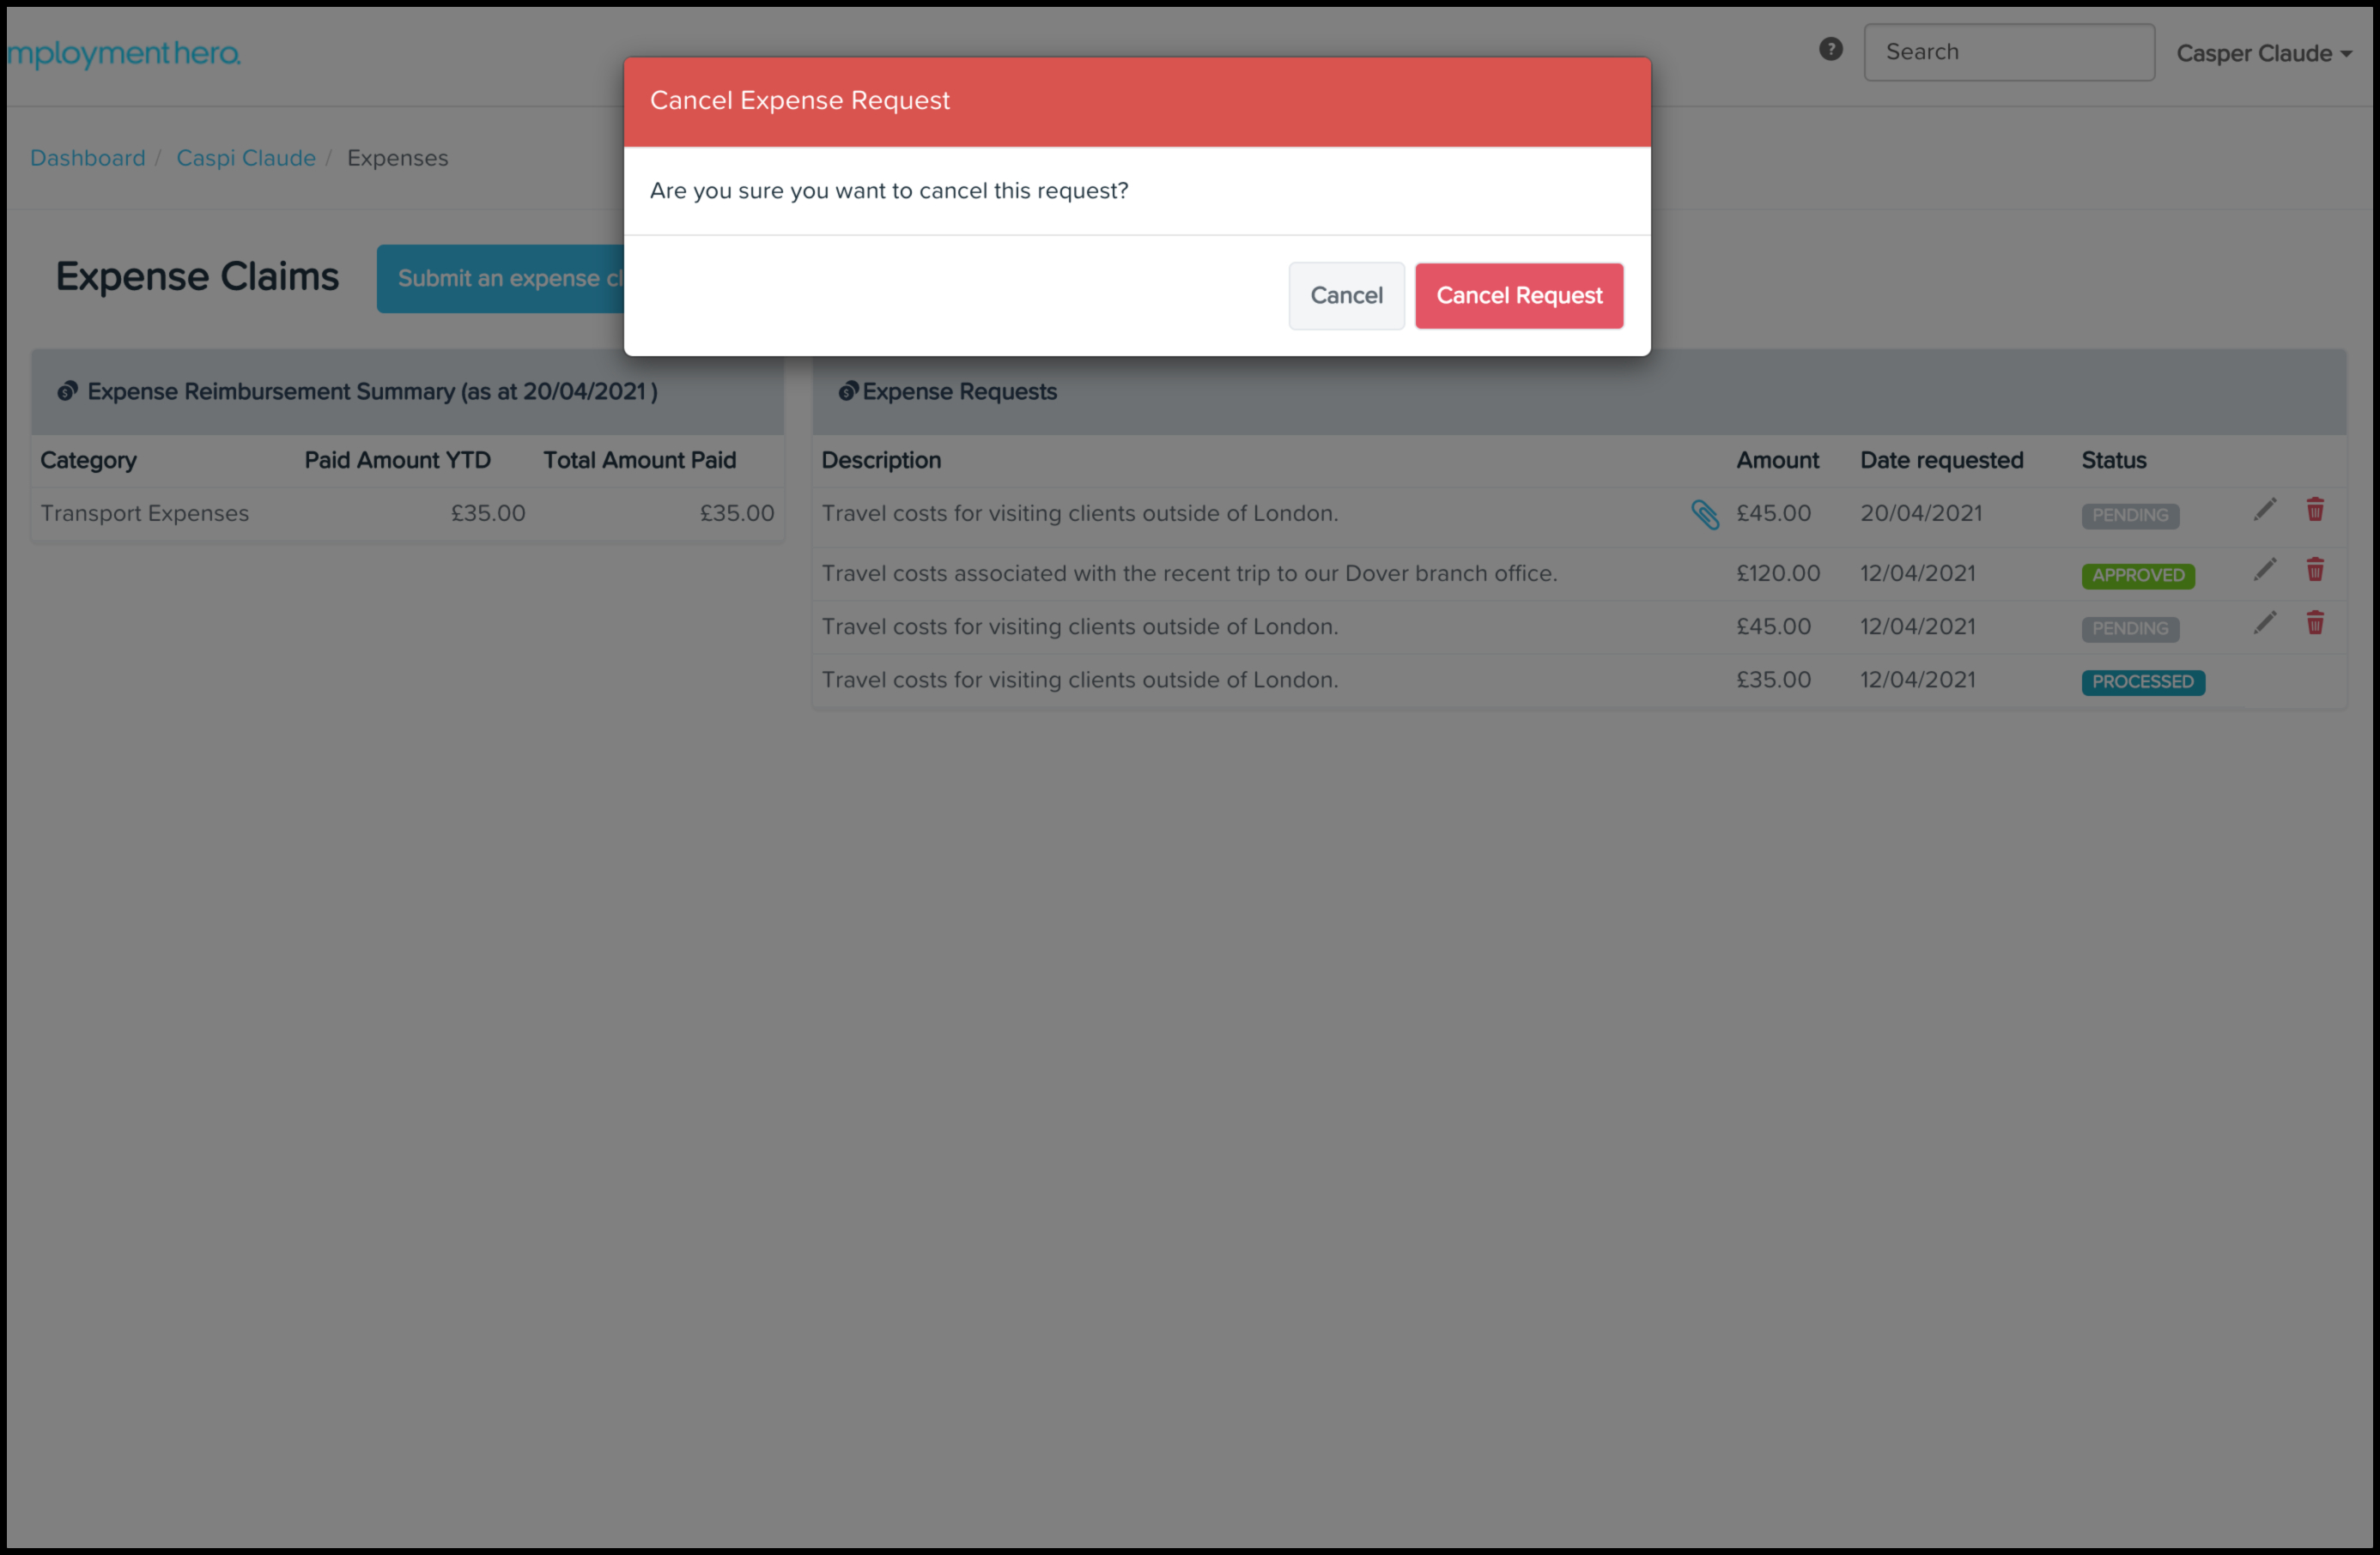The image size is (2380, 1555).
Task: Delete the 12/04/2021 pending £45.00 request
Action: (2315, 624)
